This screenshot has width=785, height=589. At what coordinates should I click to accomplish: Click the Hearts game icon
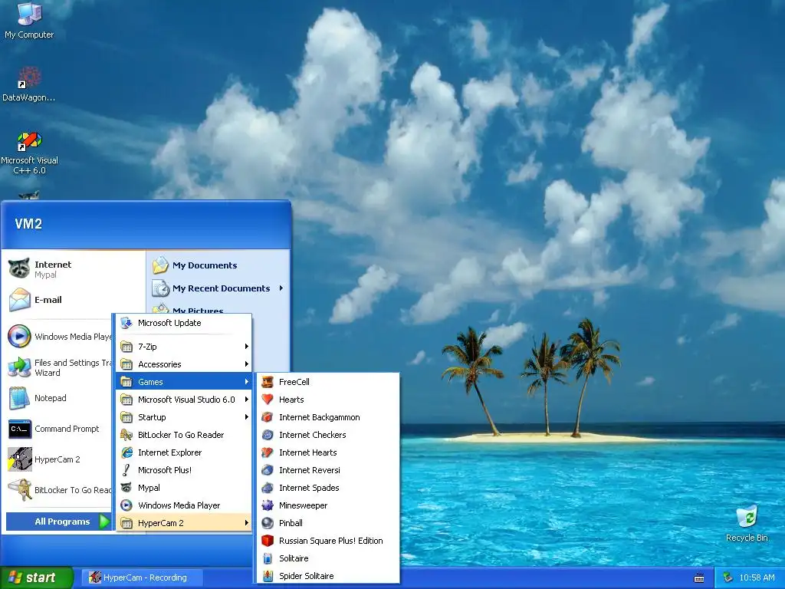[x=268, y=400]
